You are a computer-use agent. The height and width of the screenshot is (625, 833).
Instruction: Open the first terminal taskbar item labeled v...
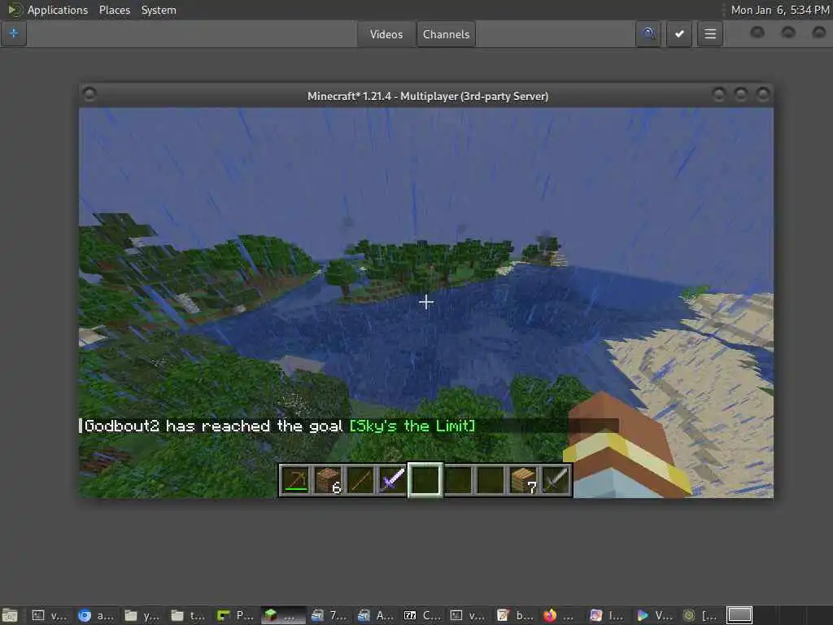[50, 615]
